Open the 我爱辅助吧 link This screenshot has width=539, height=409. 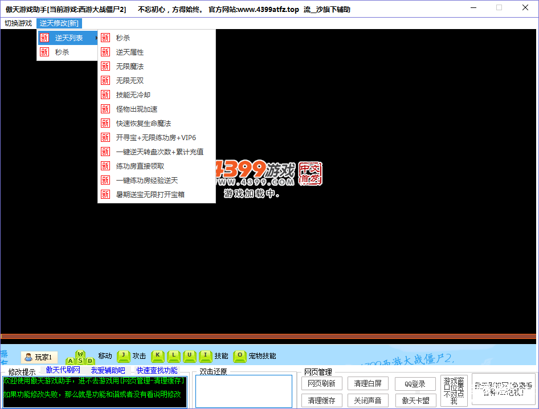[x=108, y=370]
